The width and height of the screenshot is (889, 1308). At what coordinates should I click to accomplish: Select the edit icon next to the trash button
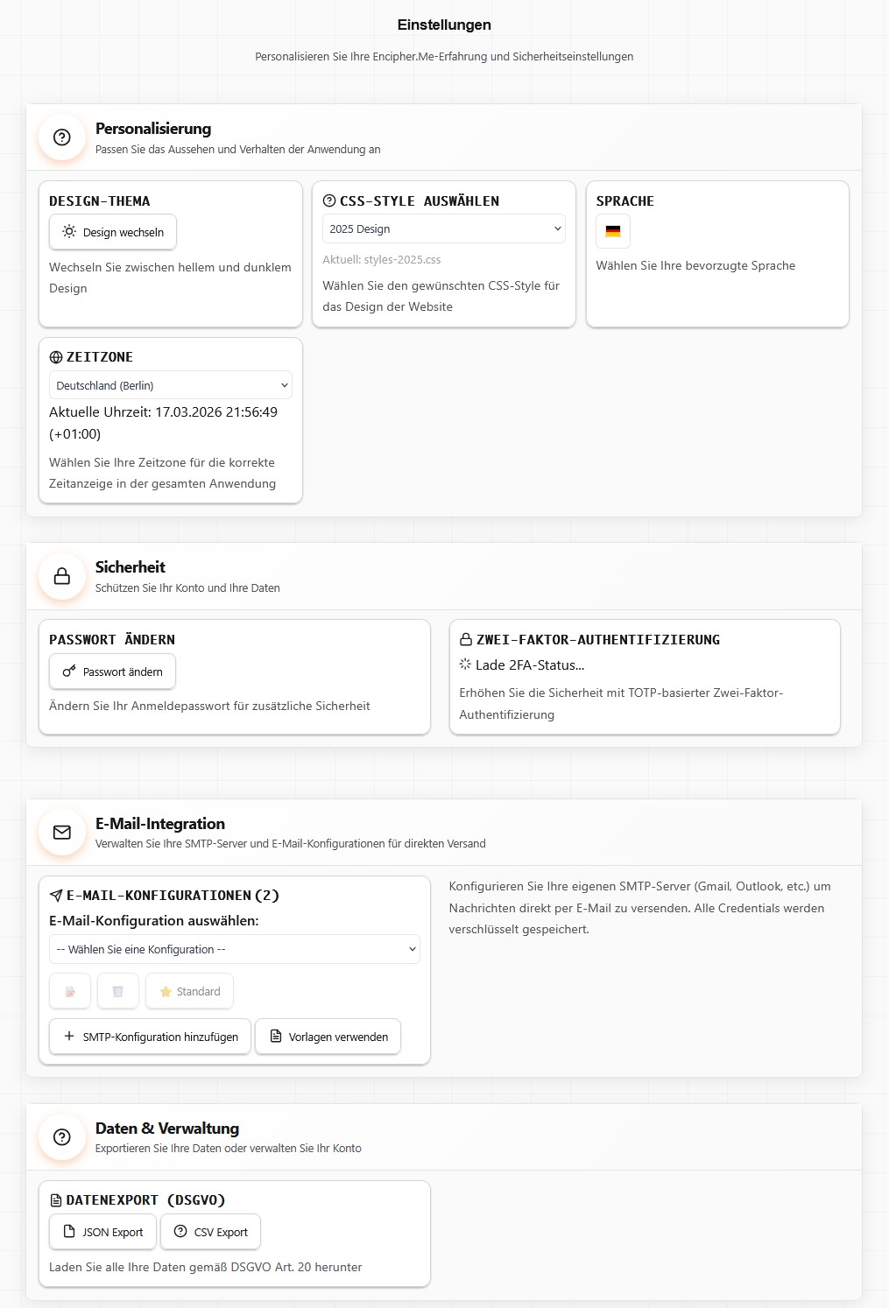[x=70, y=991]
